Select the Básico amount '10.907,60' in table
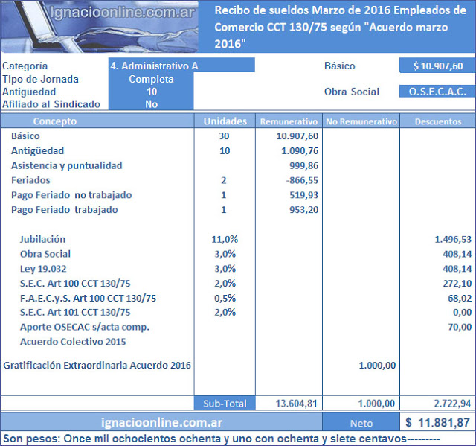 [x=297, y=136]
